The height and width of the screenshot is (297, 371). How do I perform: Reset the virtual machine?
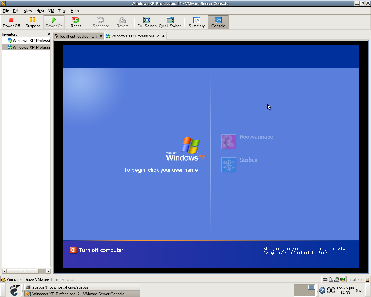[x=76, y=22]
